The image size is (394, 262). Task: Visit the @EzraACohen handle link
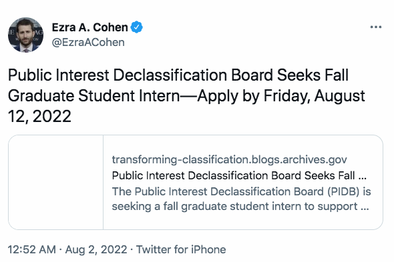88,42
